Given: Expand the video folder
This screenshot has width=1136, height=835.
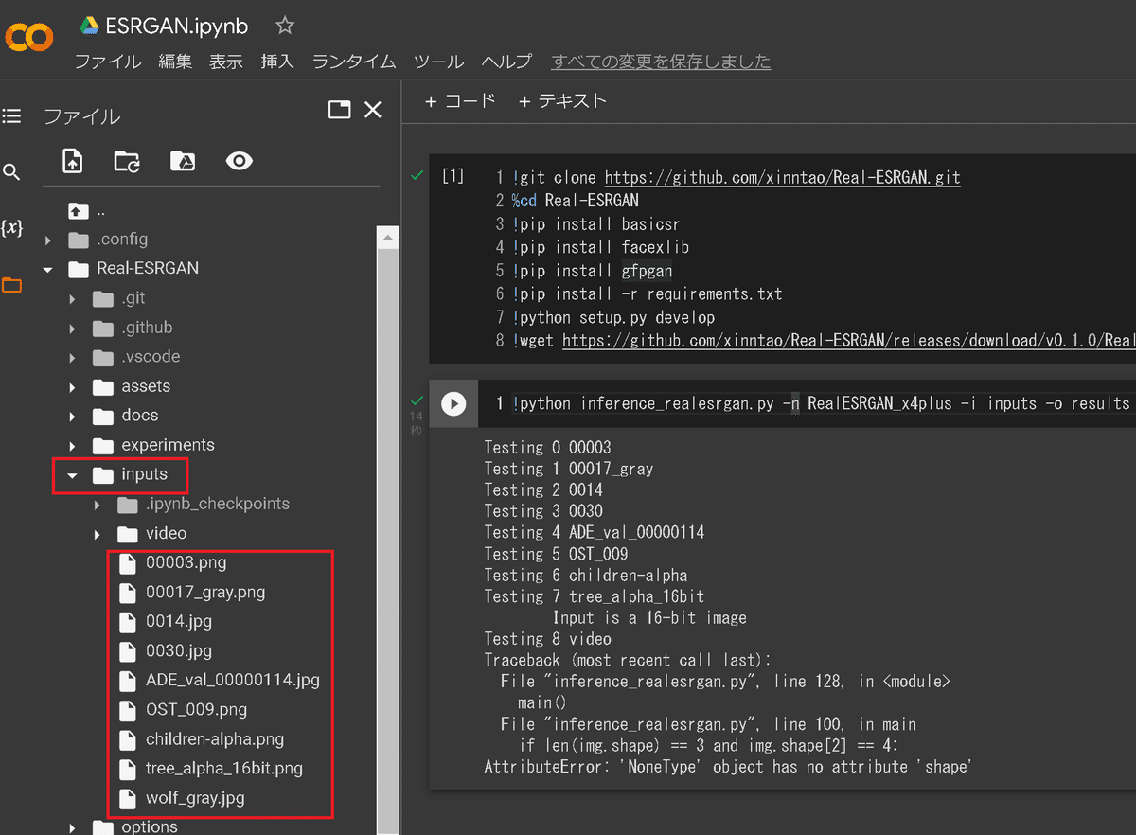Looking at the screenshot, I should (95, 533).
